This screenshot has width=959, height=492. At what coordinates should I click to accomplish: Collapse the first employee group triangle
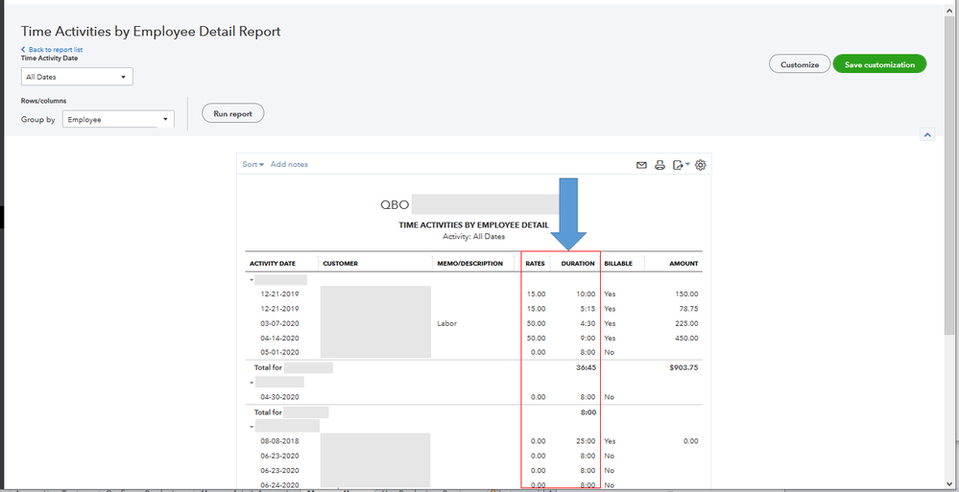tap(250, 279)
